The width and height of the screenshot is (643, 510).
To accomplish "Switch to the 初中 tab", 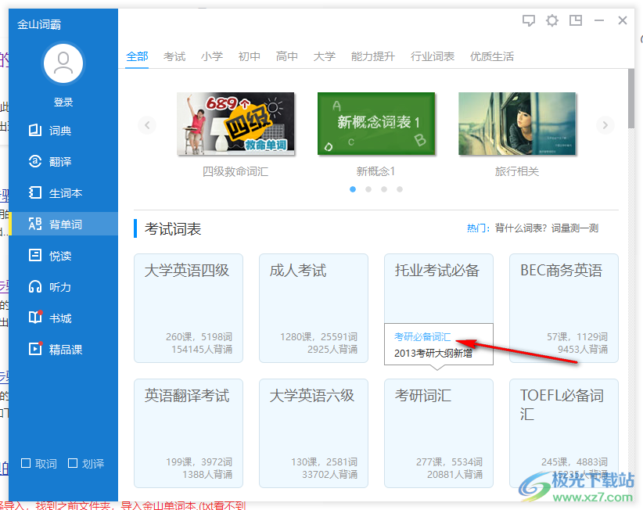I will pos(250,56).
